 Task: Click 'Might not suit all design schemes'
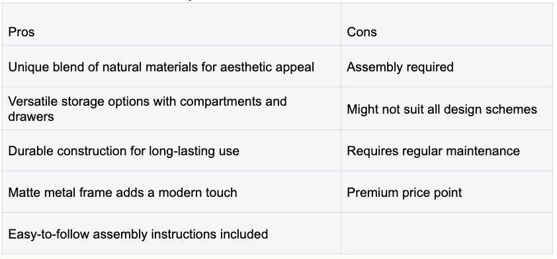(x=447, y=108)
